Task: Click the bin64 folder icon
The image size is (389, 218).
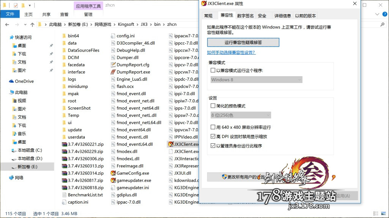Action: (x=64, y=36)
